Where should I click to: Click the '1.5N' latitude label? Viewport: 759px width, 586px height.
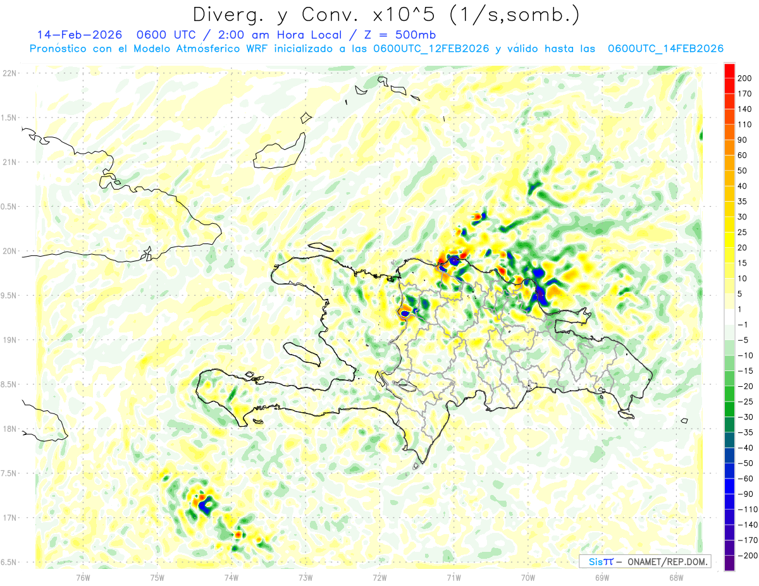click(x=9, y=118)
